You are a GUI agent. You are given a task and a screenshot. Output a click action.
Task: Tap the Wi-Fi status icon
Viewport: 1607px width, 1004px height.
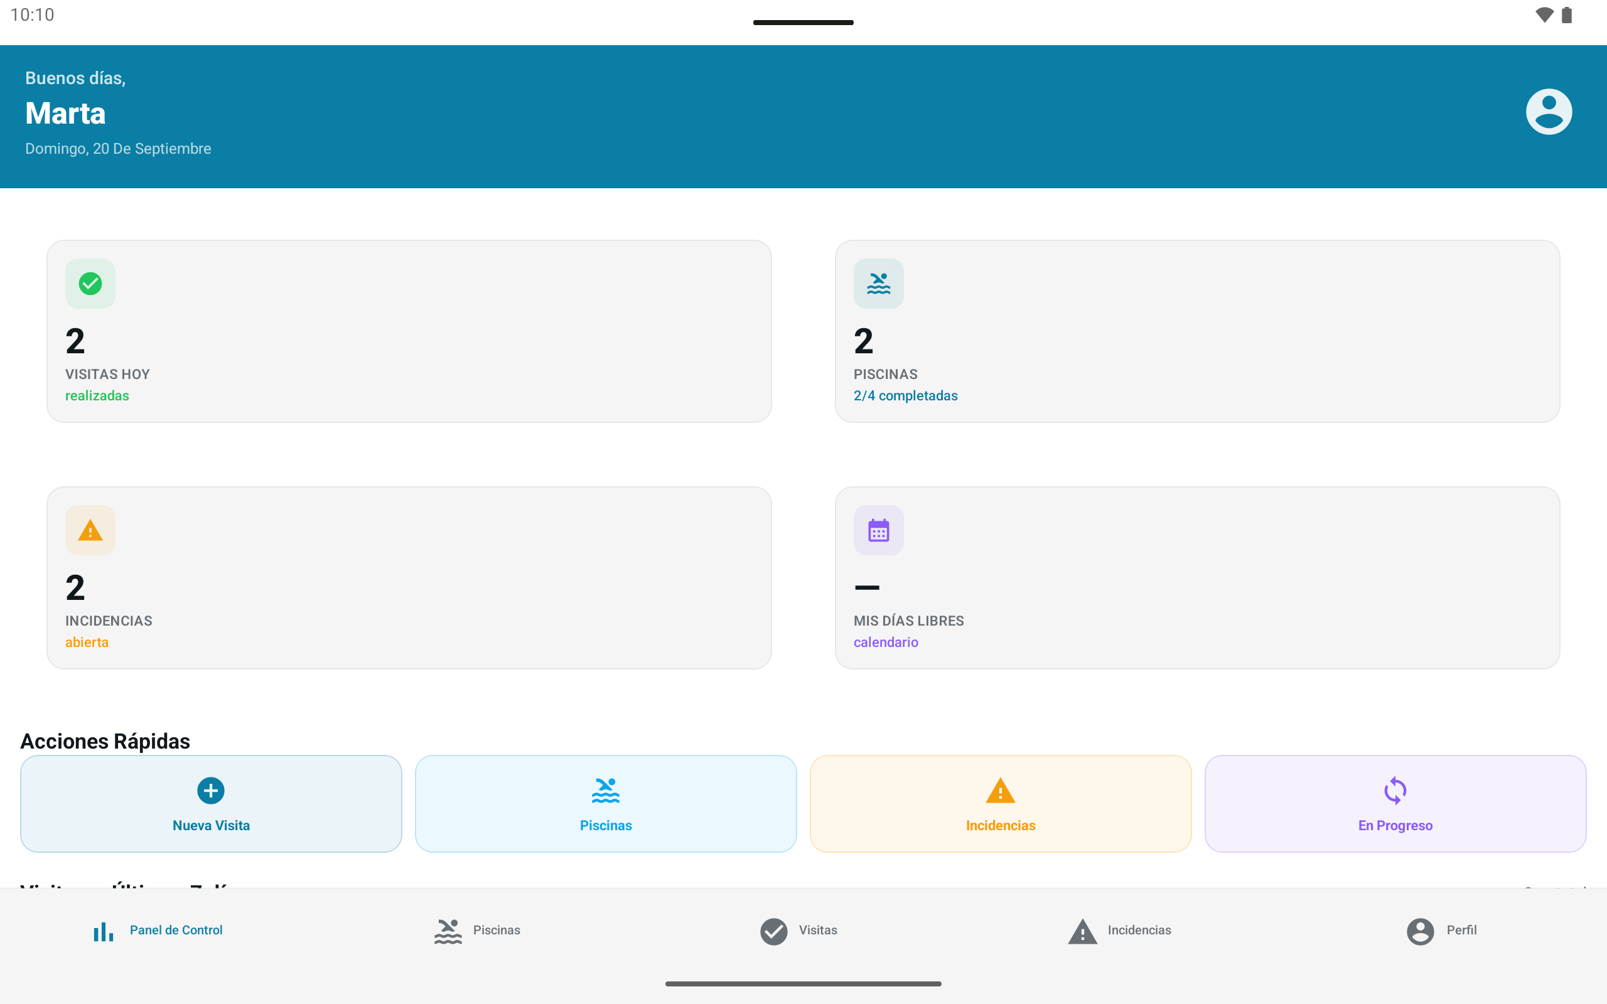point(1545,14)
